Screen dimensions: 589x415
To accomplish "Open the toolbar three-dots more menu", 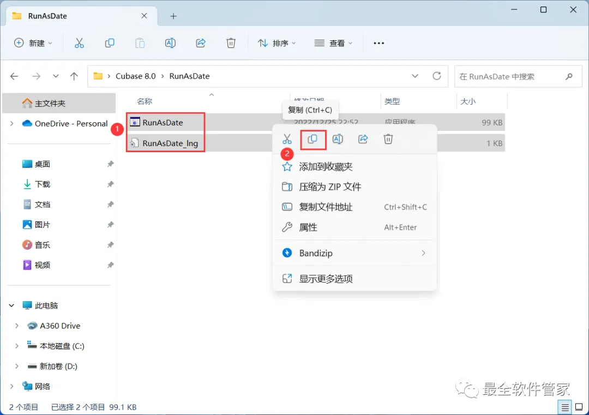I will [x=378, y=43].
